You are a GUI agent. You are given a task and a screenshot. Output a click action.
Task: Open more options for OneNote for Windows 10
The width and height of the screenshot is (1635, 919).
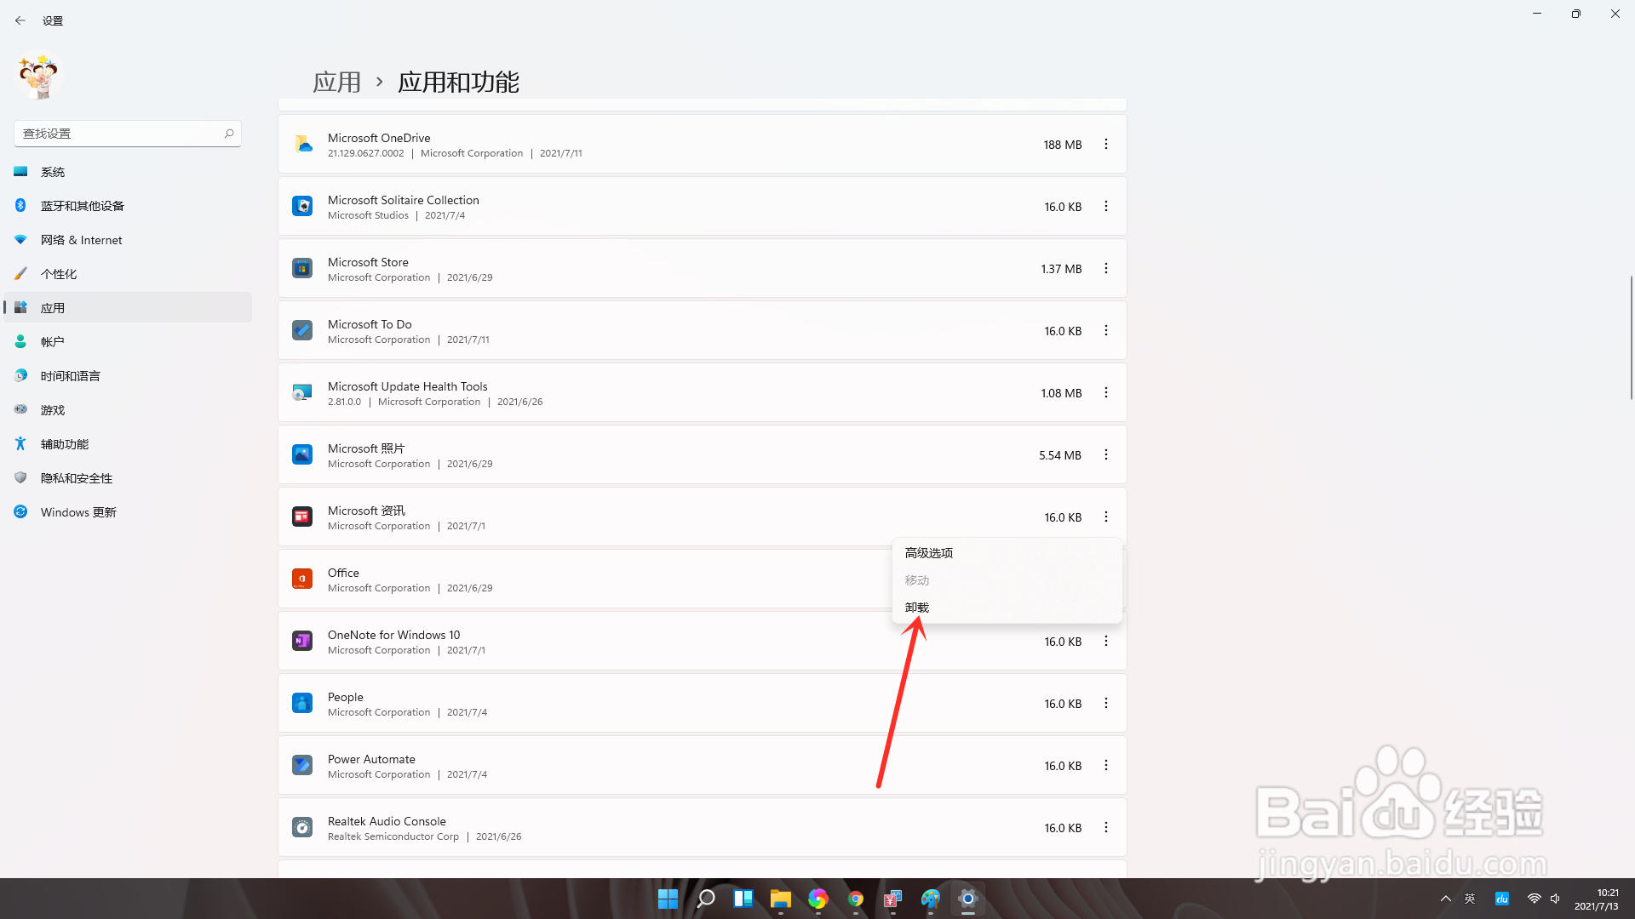coord(1106,642)
